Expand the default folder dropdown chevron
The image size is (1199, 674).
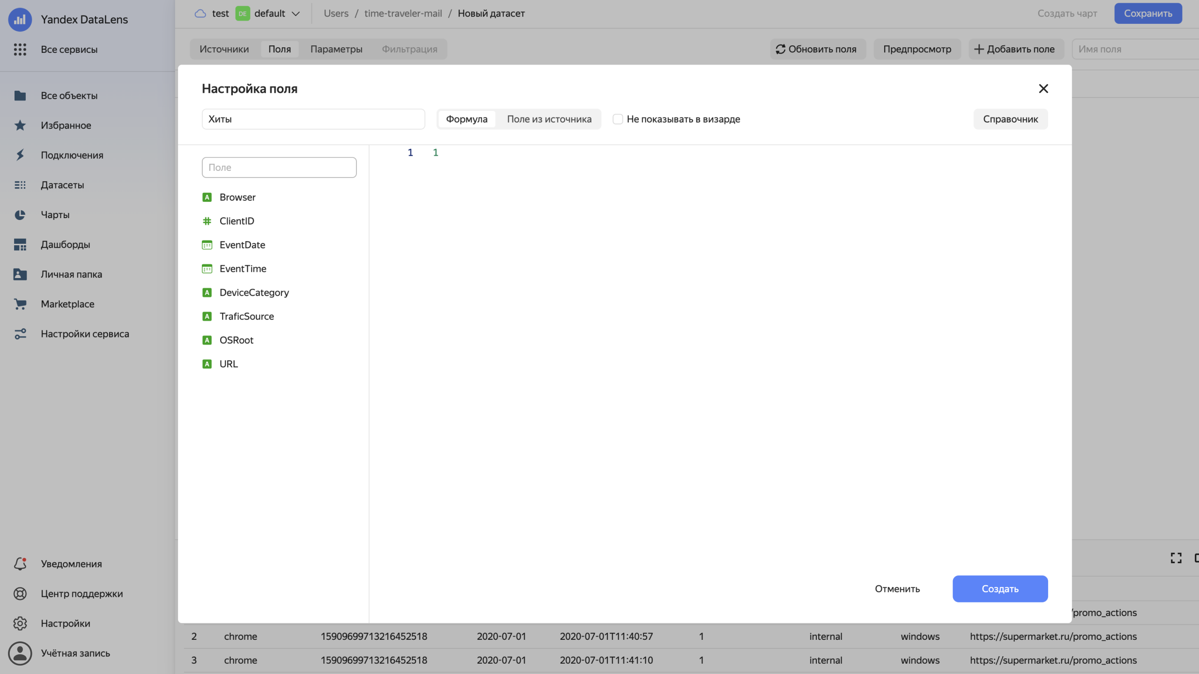pyautogui.click(x=296, y=14)
